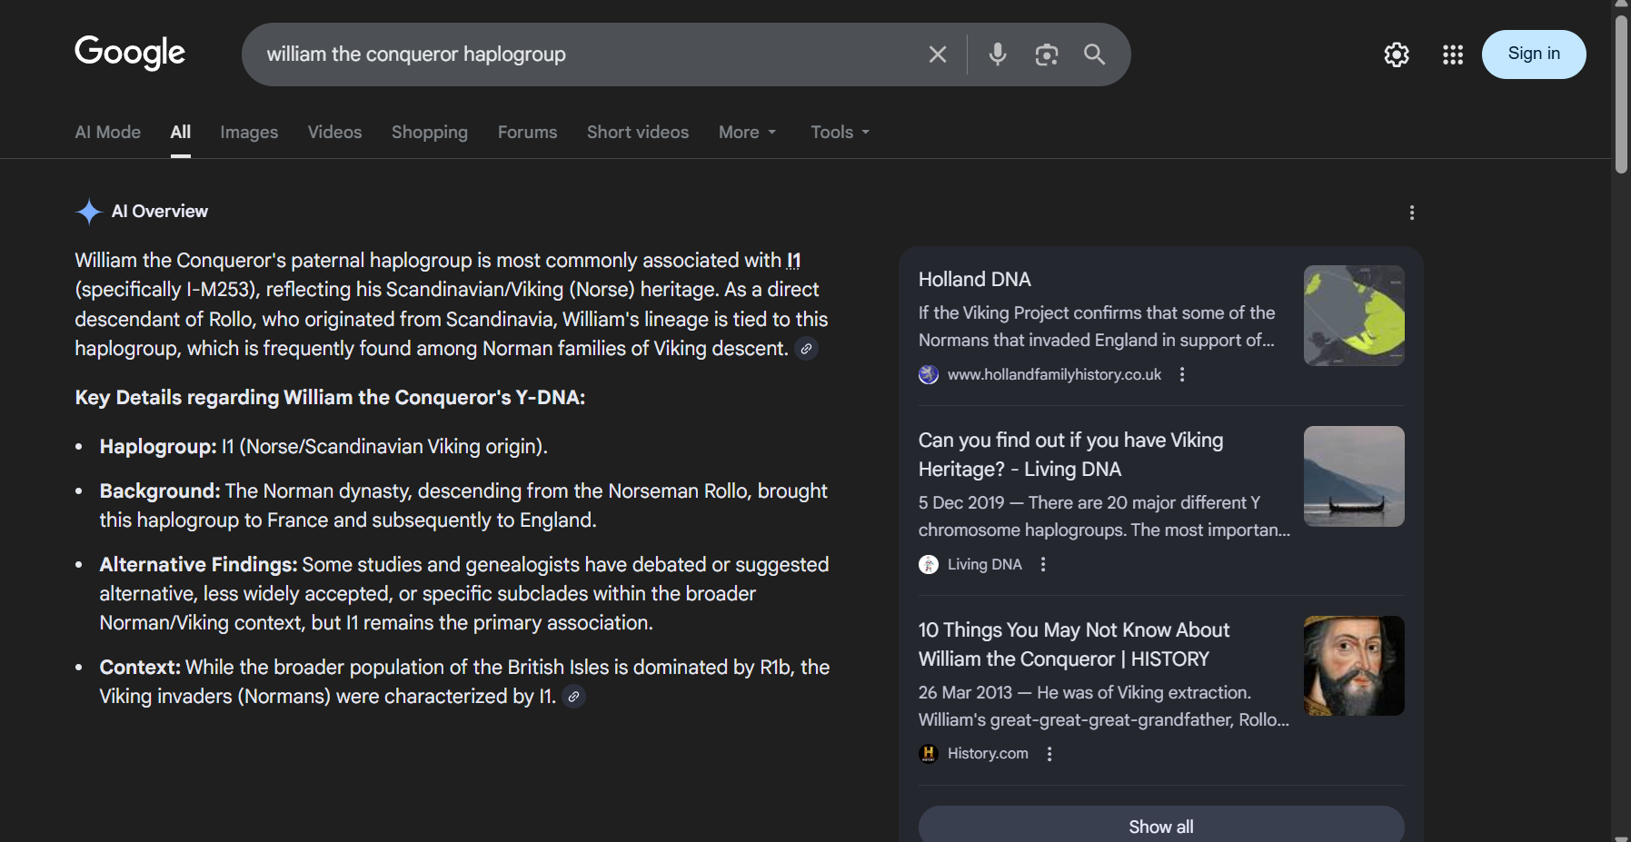
Task: Open AI Overview three-dot options menu
Action: point(1411,213)
